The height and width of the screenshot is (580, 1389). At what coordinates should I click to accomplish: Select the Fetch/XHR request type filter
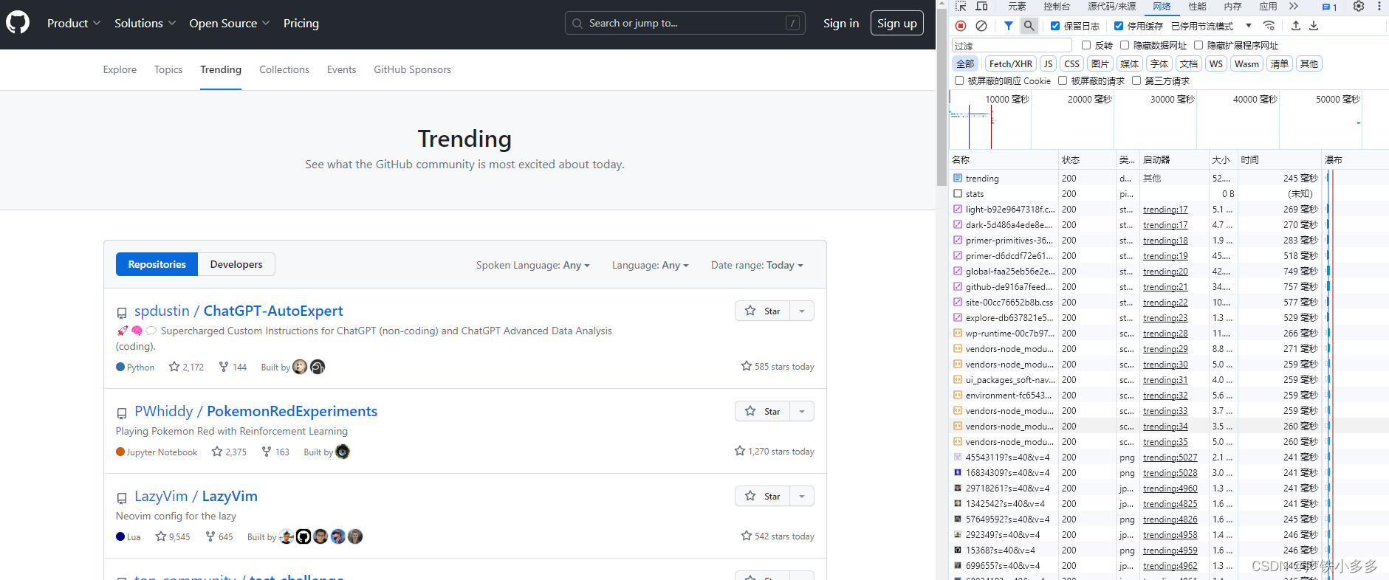[x=1011, y=63]
